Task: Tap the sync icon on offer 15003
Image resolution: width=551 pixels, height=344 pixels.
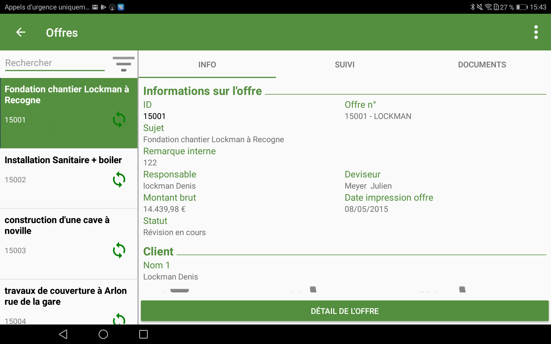Action: 119,250
